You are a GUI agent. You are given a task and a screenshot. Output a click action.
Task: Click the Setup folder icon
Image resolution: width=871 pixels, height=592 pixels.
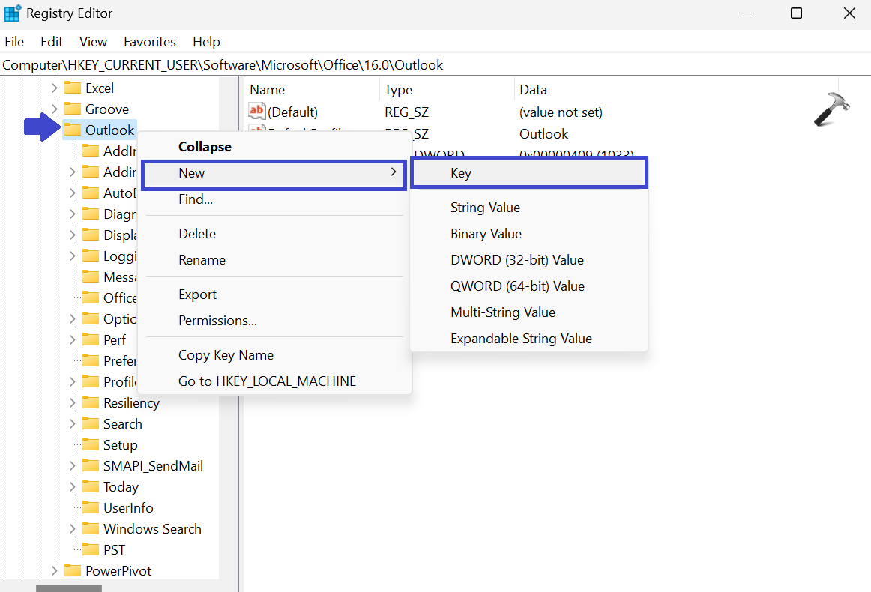click(91, 445)
